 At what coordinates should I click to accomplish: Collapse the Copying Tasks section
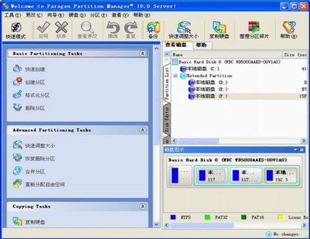pyautogui.click(x=143, y=206)
